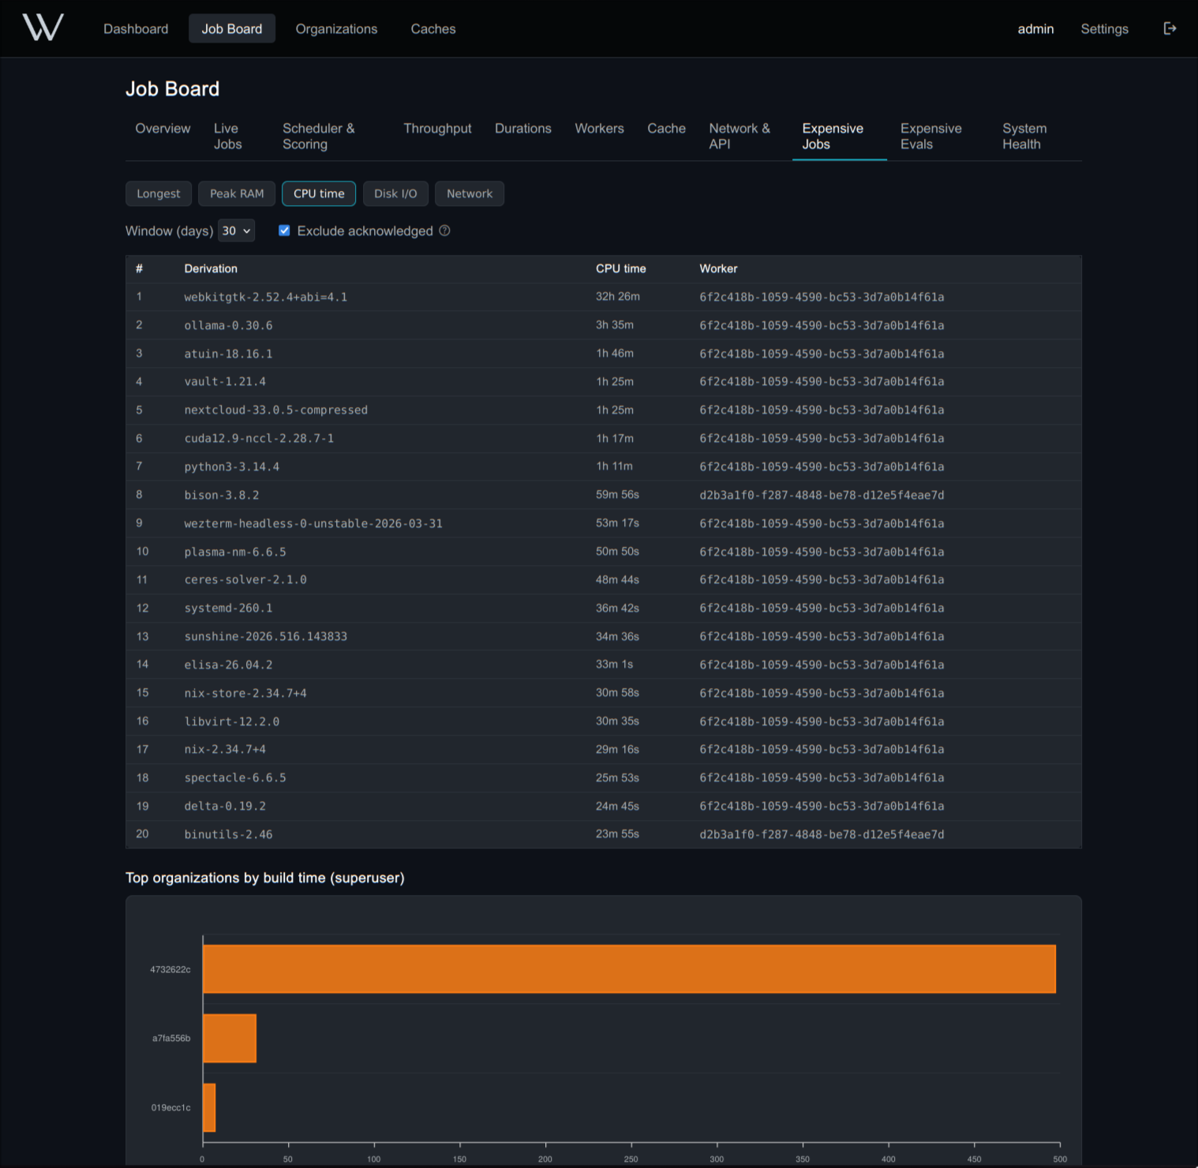
Task: Click the ollama-0.30.6 derivation
Action: [x=228, y=325]
